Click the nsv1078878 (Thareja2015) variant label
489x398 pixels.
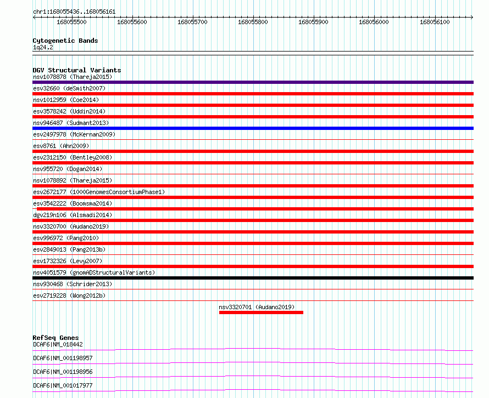pos(73,77)
